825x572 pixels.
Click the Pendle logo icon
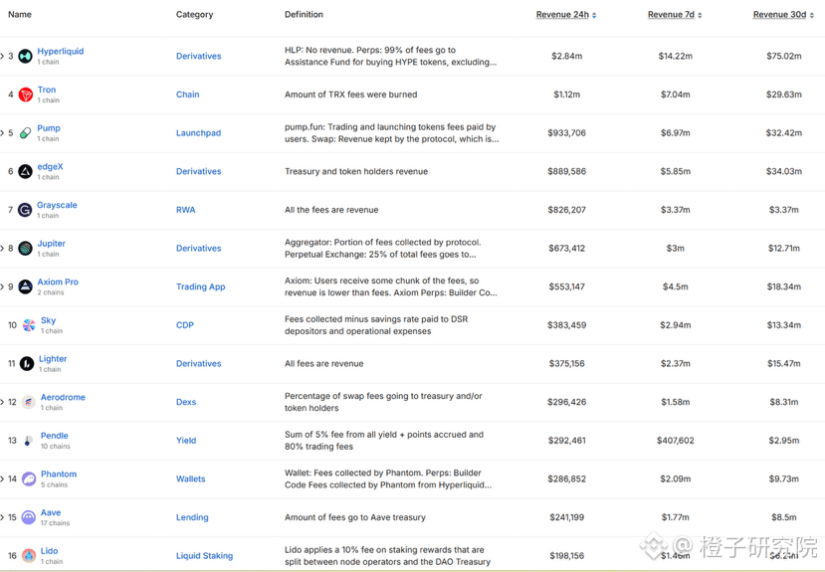tap(27, 441)
